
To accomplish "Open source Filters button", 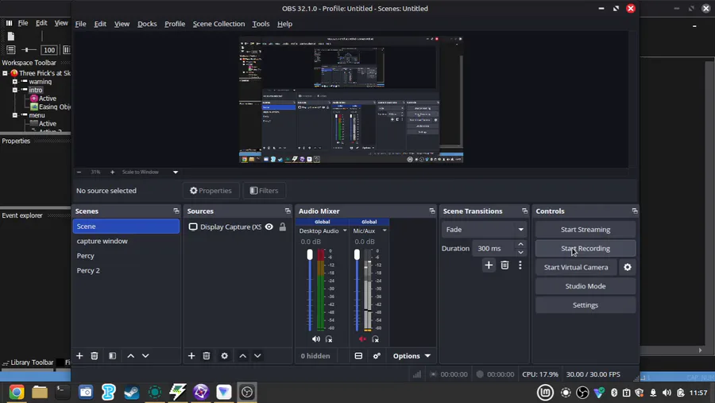I will click(x=264, y=190).
